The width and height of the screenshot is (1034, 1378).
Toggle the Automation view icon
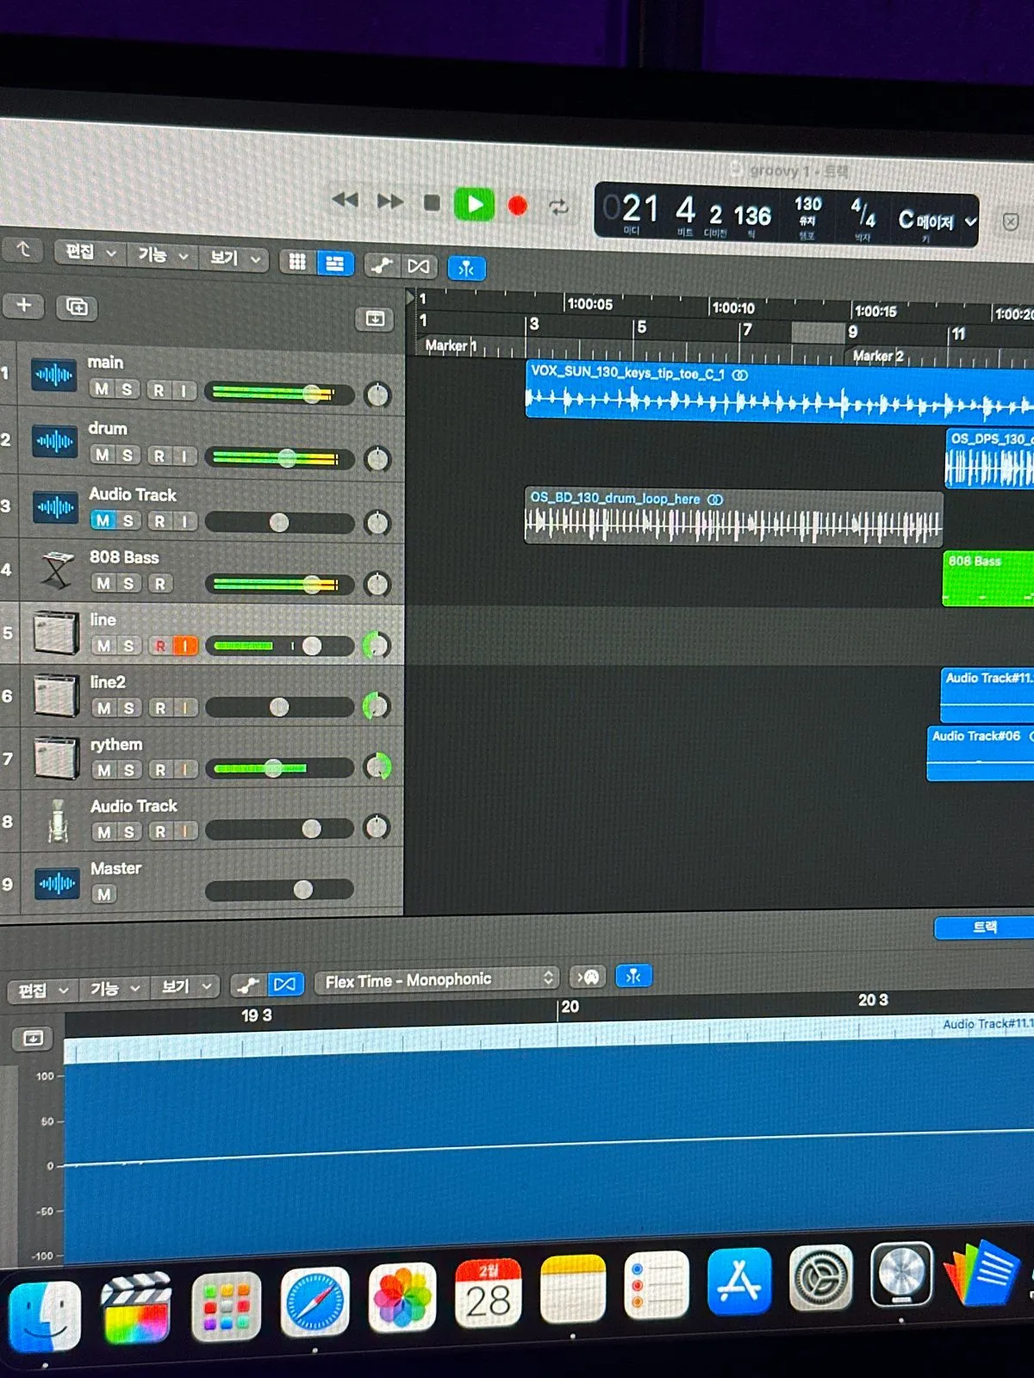[381, 265]
